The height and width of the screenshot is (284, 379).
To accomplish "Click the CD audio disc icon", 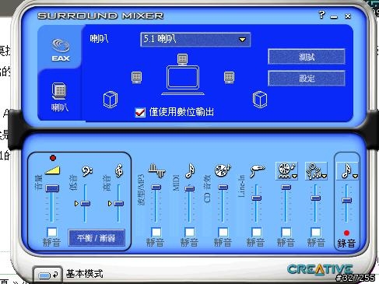I will tap(223, 170).
